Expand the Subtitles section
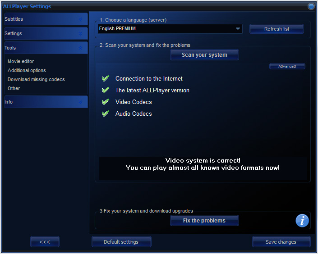 coord(46,19)
